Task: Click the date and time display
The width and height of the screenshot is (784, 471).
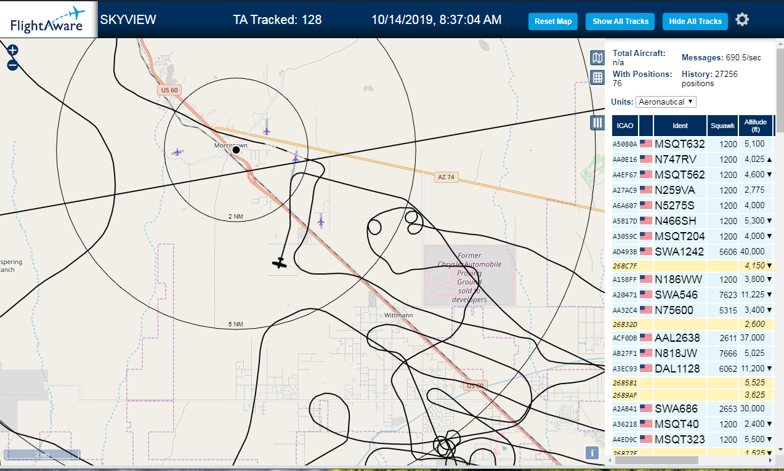Action: click(x=436, y=20)
